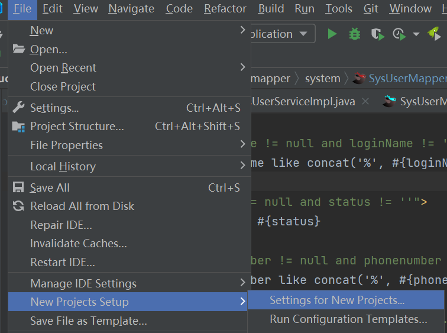Click the Project Structure icon
447x333 pixels.
[18, 127]
